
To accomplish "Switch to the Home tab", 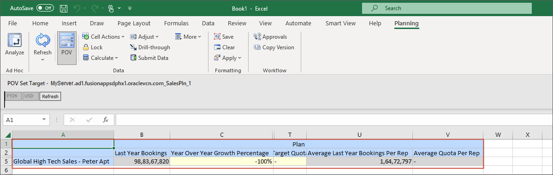I will point(40,23).
